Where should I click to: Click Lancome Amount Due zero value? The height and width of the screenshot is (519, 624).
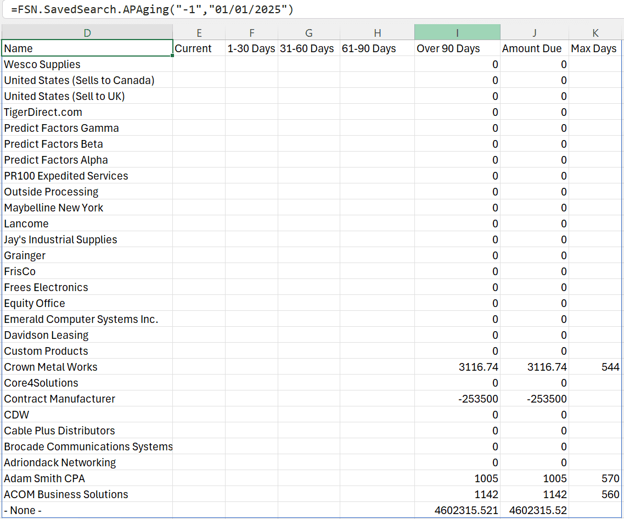pyautogui.click(x=535, y=224)
